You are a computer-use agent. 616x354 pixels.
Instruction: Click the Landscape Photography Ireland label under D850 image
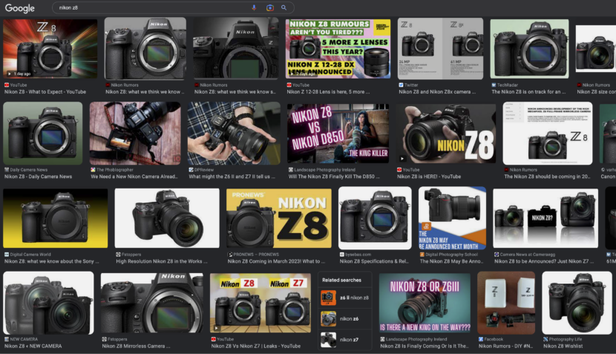tap(324, 170)
